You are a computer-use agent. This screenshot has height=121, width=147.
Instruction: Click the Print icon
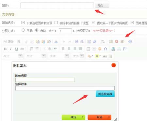[x=56, y=42]
